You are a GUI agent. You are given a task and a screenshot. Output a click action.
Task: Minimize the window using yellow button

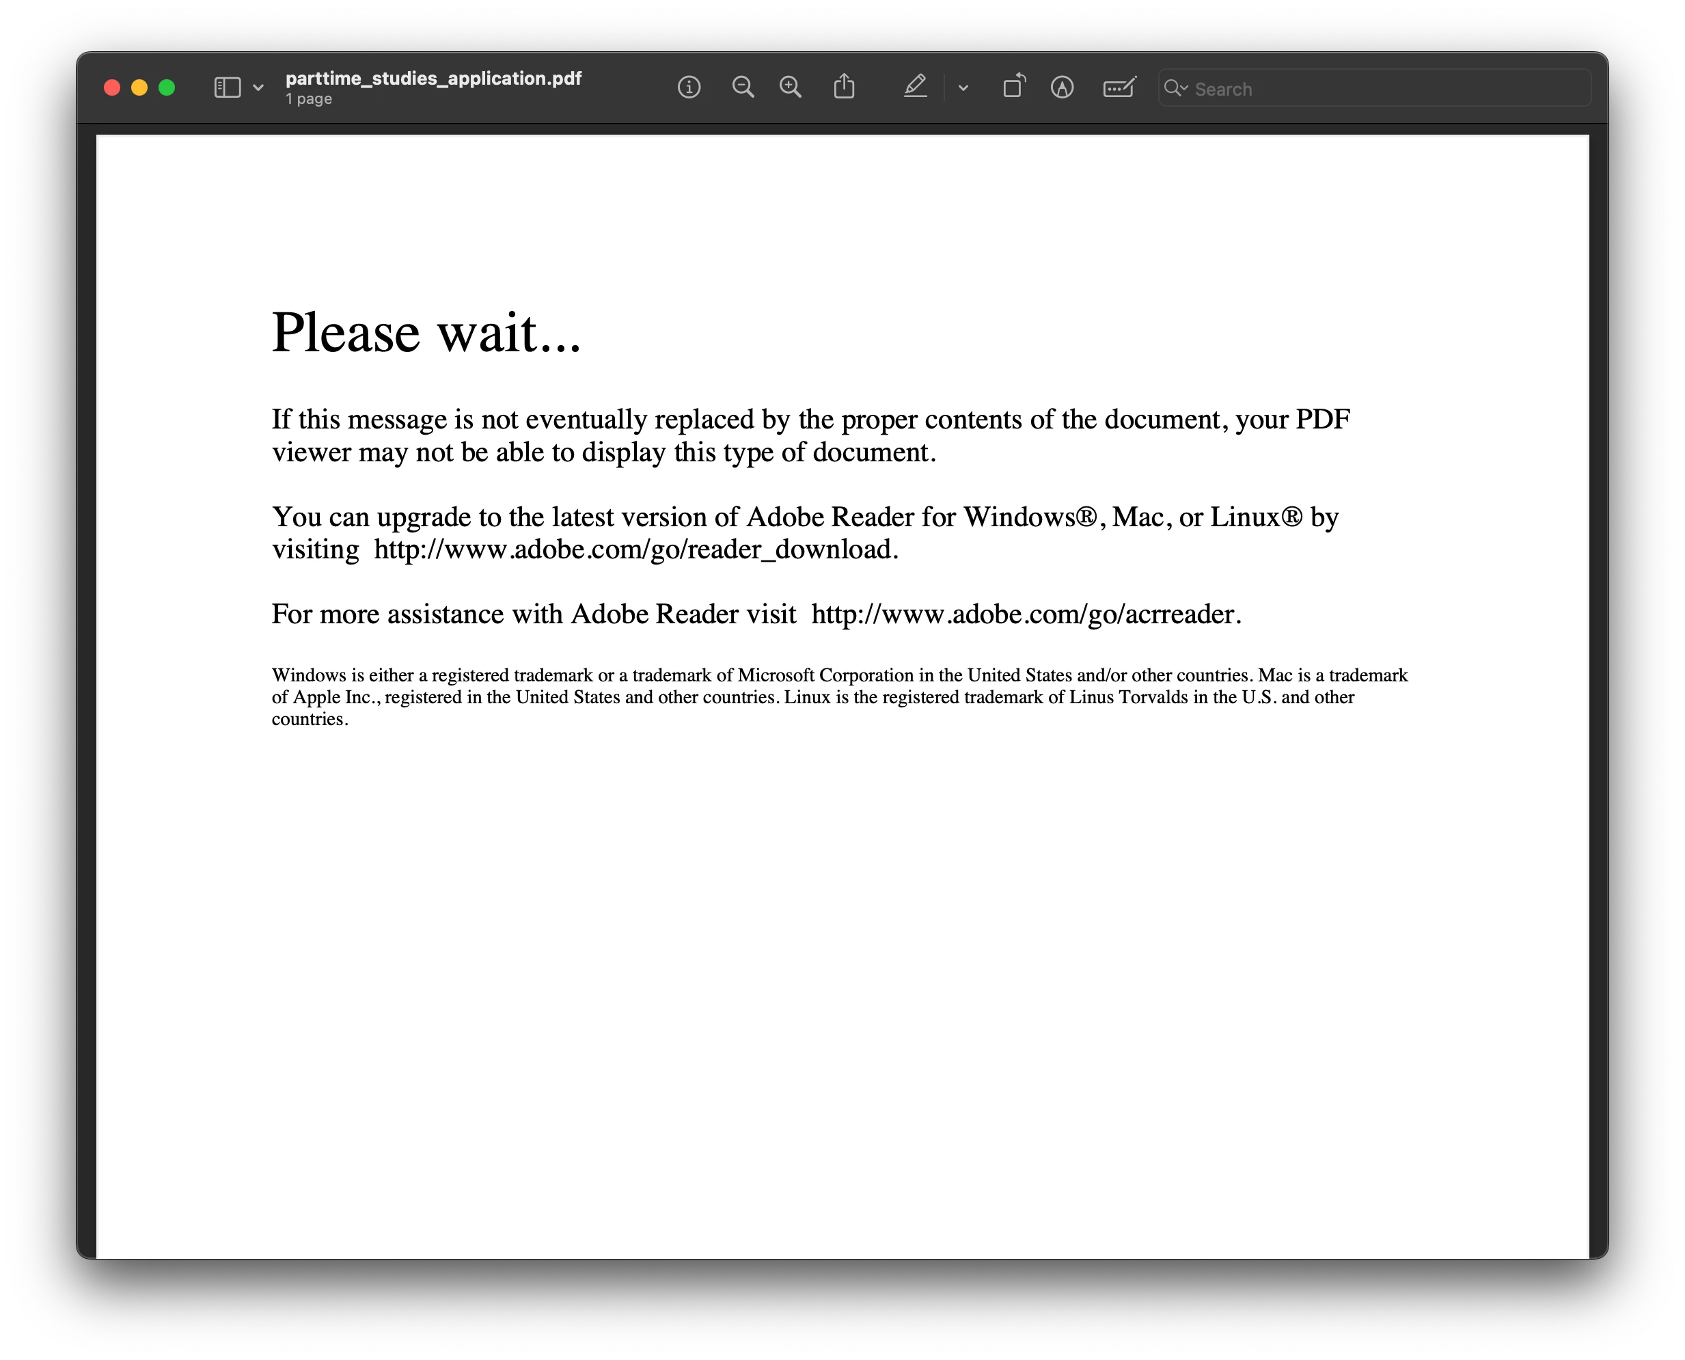click(x=139, y=87)
